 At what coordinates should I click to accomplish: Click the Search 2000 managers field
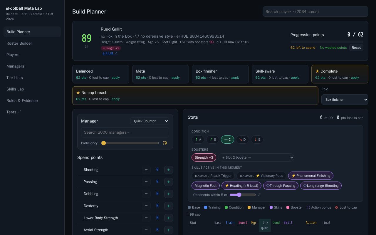pyautogui.click(x=125, y=132)
